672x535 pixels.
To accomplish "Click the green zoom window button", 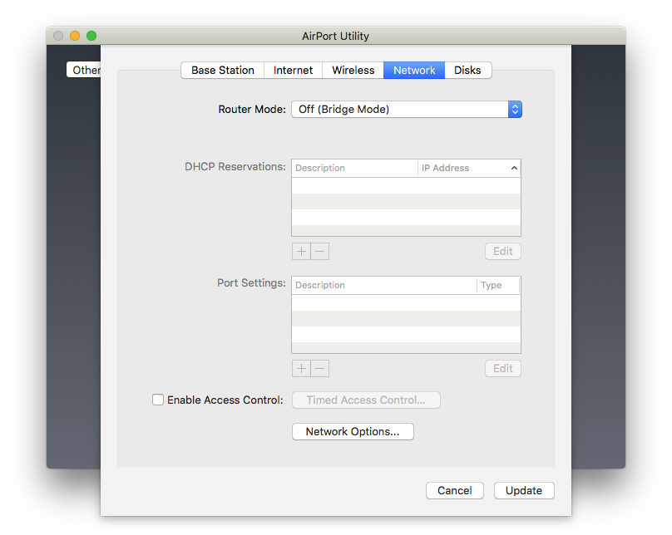I will tap(91, 36).
